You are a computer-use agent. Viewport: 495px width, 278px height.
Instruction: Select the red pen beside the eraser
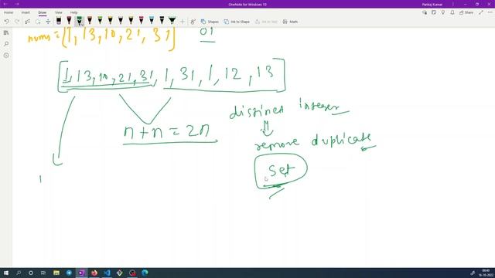coord(69,21)
